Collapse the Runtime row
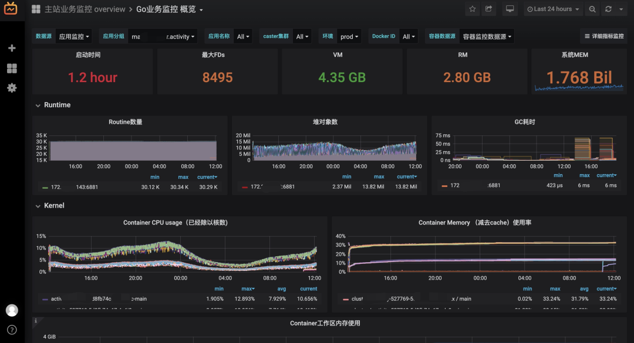Viewport: 634px width, 343px height. (x=56, y=105)
